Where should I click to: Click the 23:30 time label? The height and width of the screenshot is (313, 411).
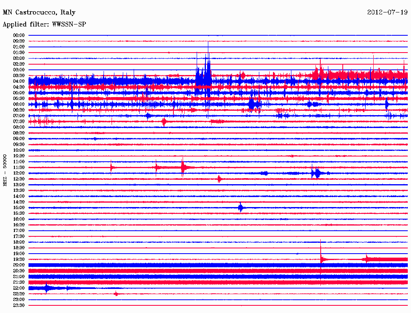[x=19, y=305]
